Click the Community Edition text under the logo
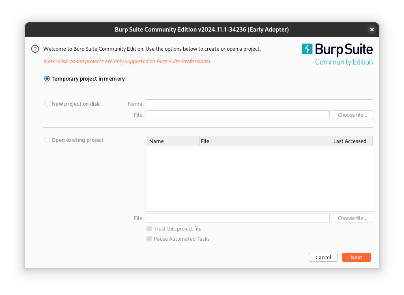This screenshot has width=404, height=295. pyautogui.click(x=344, y=62)
